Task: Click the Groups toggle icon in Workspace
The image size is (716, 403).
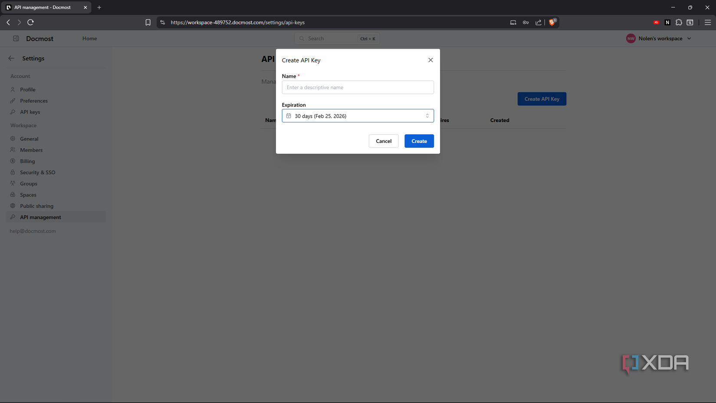Action: [13, 183]
